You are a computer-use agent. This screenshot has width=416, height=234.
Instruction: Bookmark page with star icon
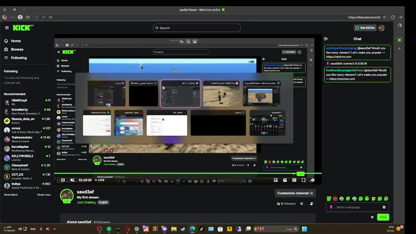click(37, 17)
